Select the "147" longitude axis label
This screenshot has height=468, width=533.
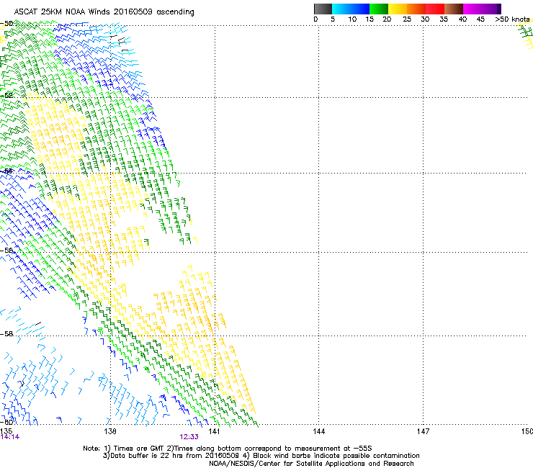click(x=423, y=431)
